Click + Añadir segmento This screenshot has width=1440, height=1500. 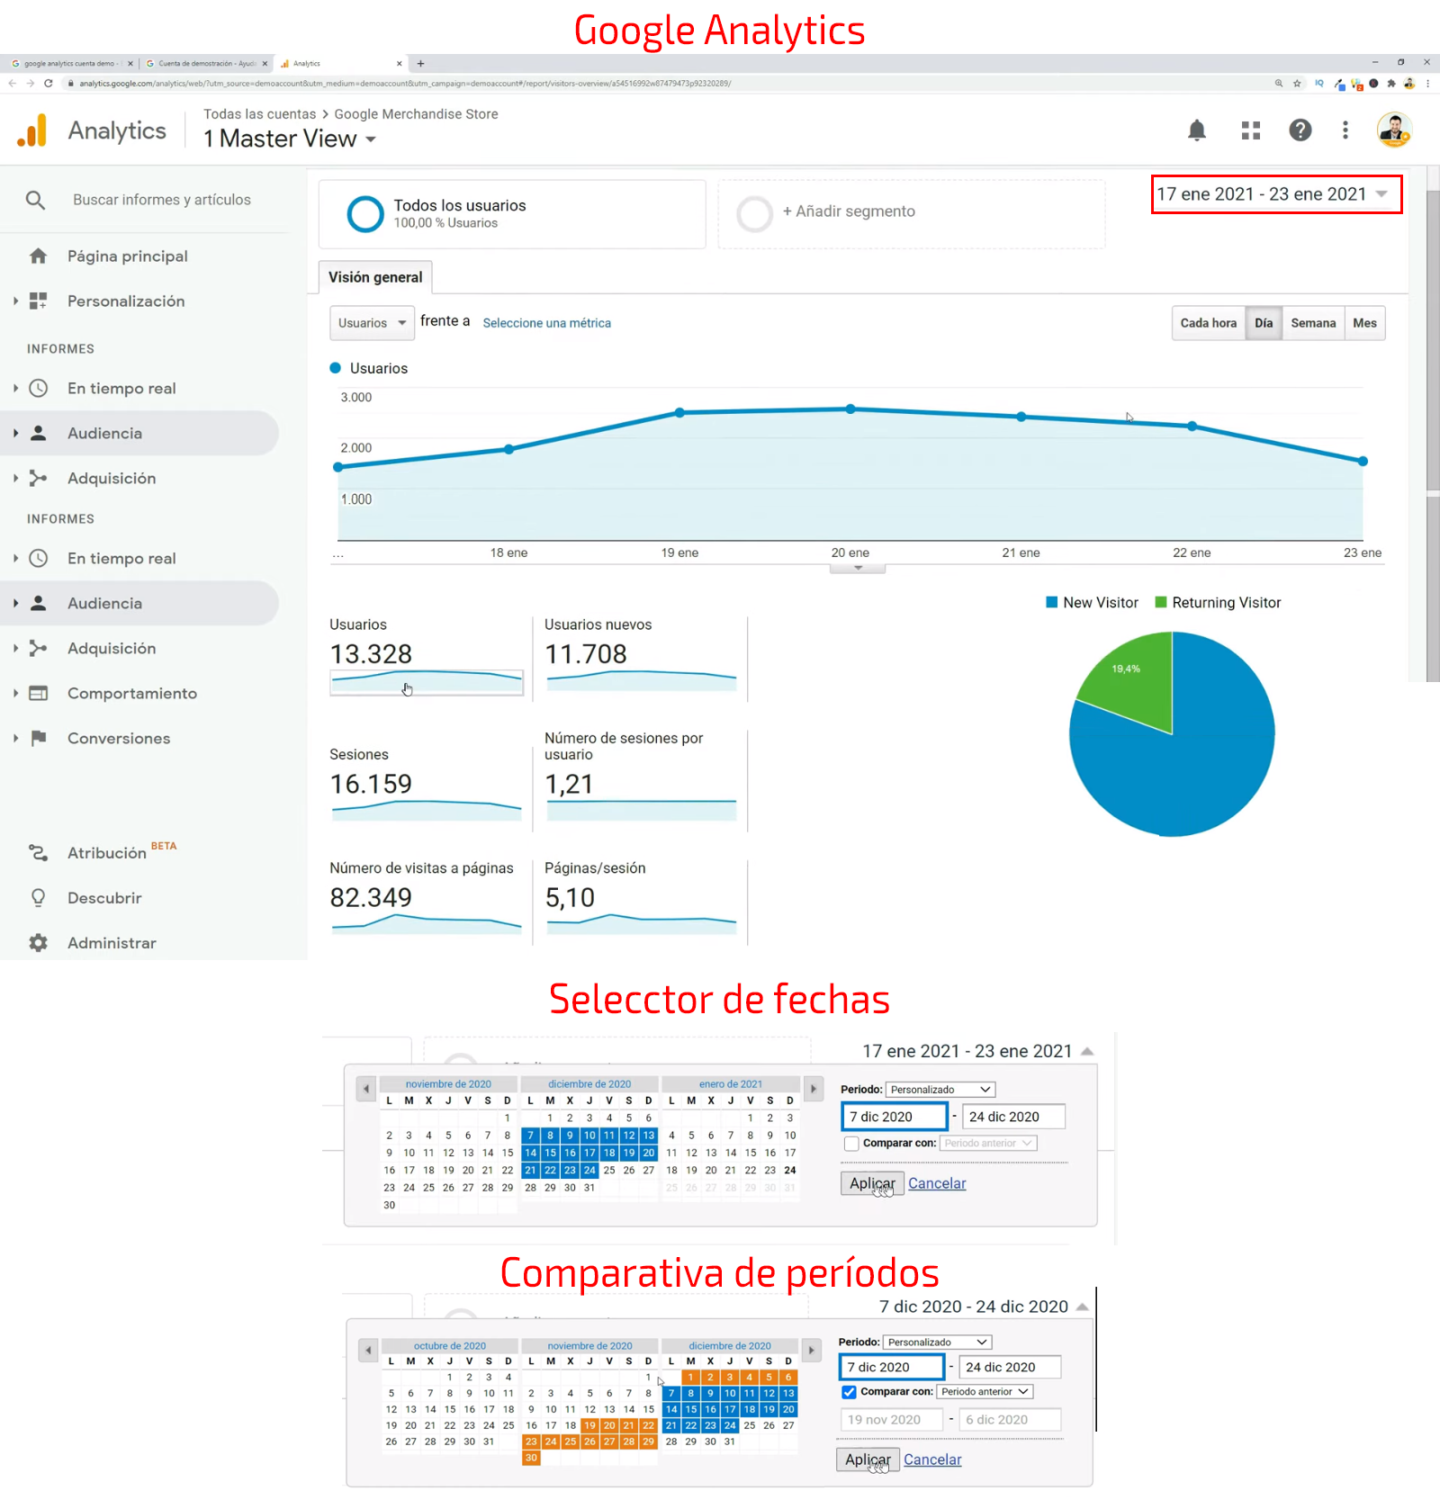pos(848,211)
